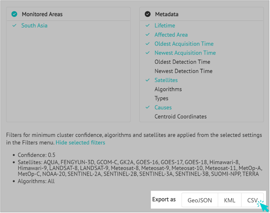Click the checkmark beside Affected Area
This screenshot has width=270, height=213.
(148, 35)
